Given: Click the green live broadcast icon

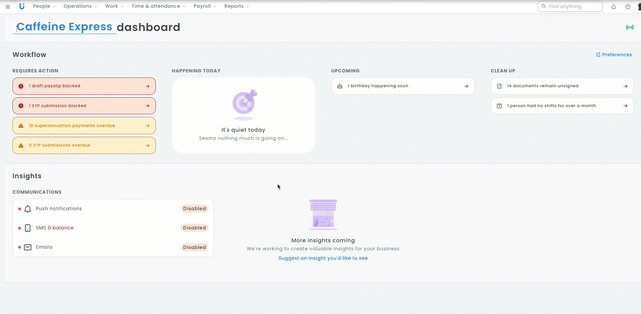Looking at the screenshot, I should point(630,27).
